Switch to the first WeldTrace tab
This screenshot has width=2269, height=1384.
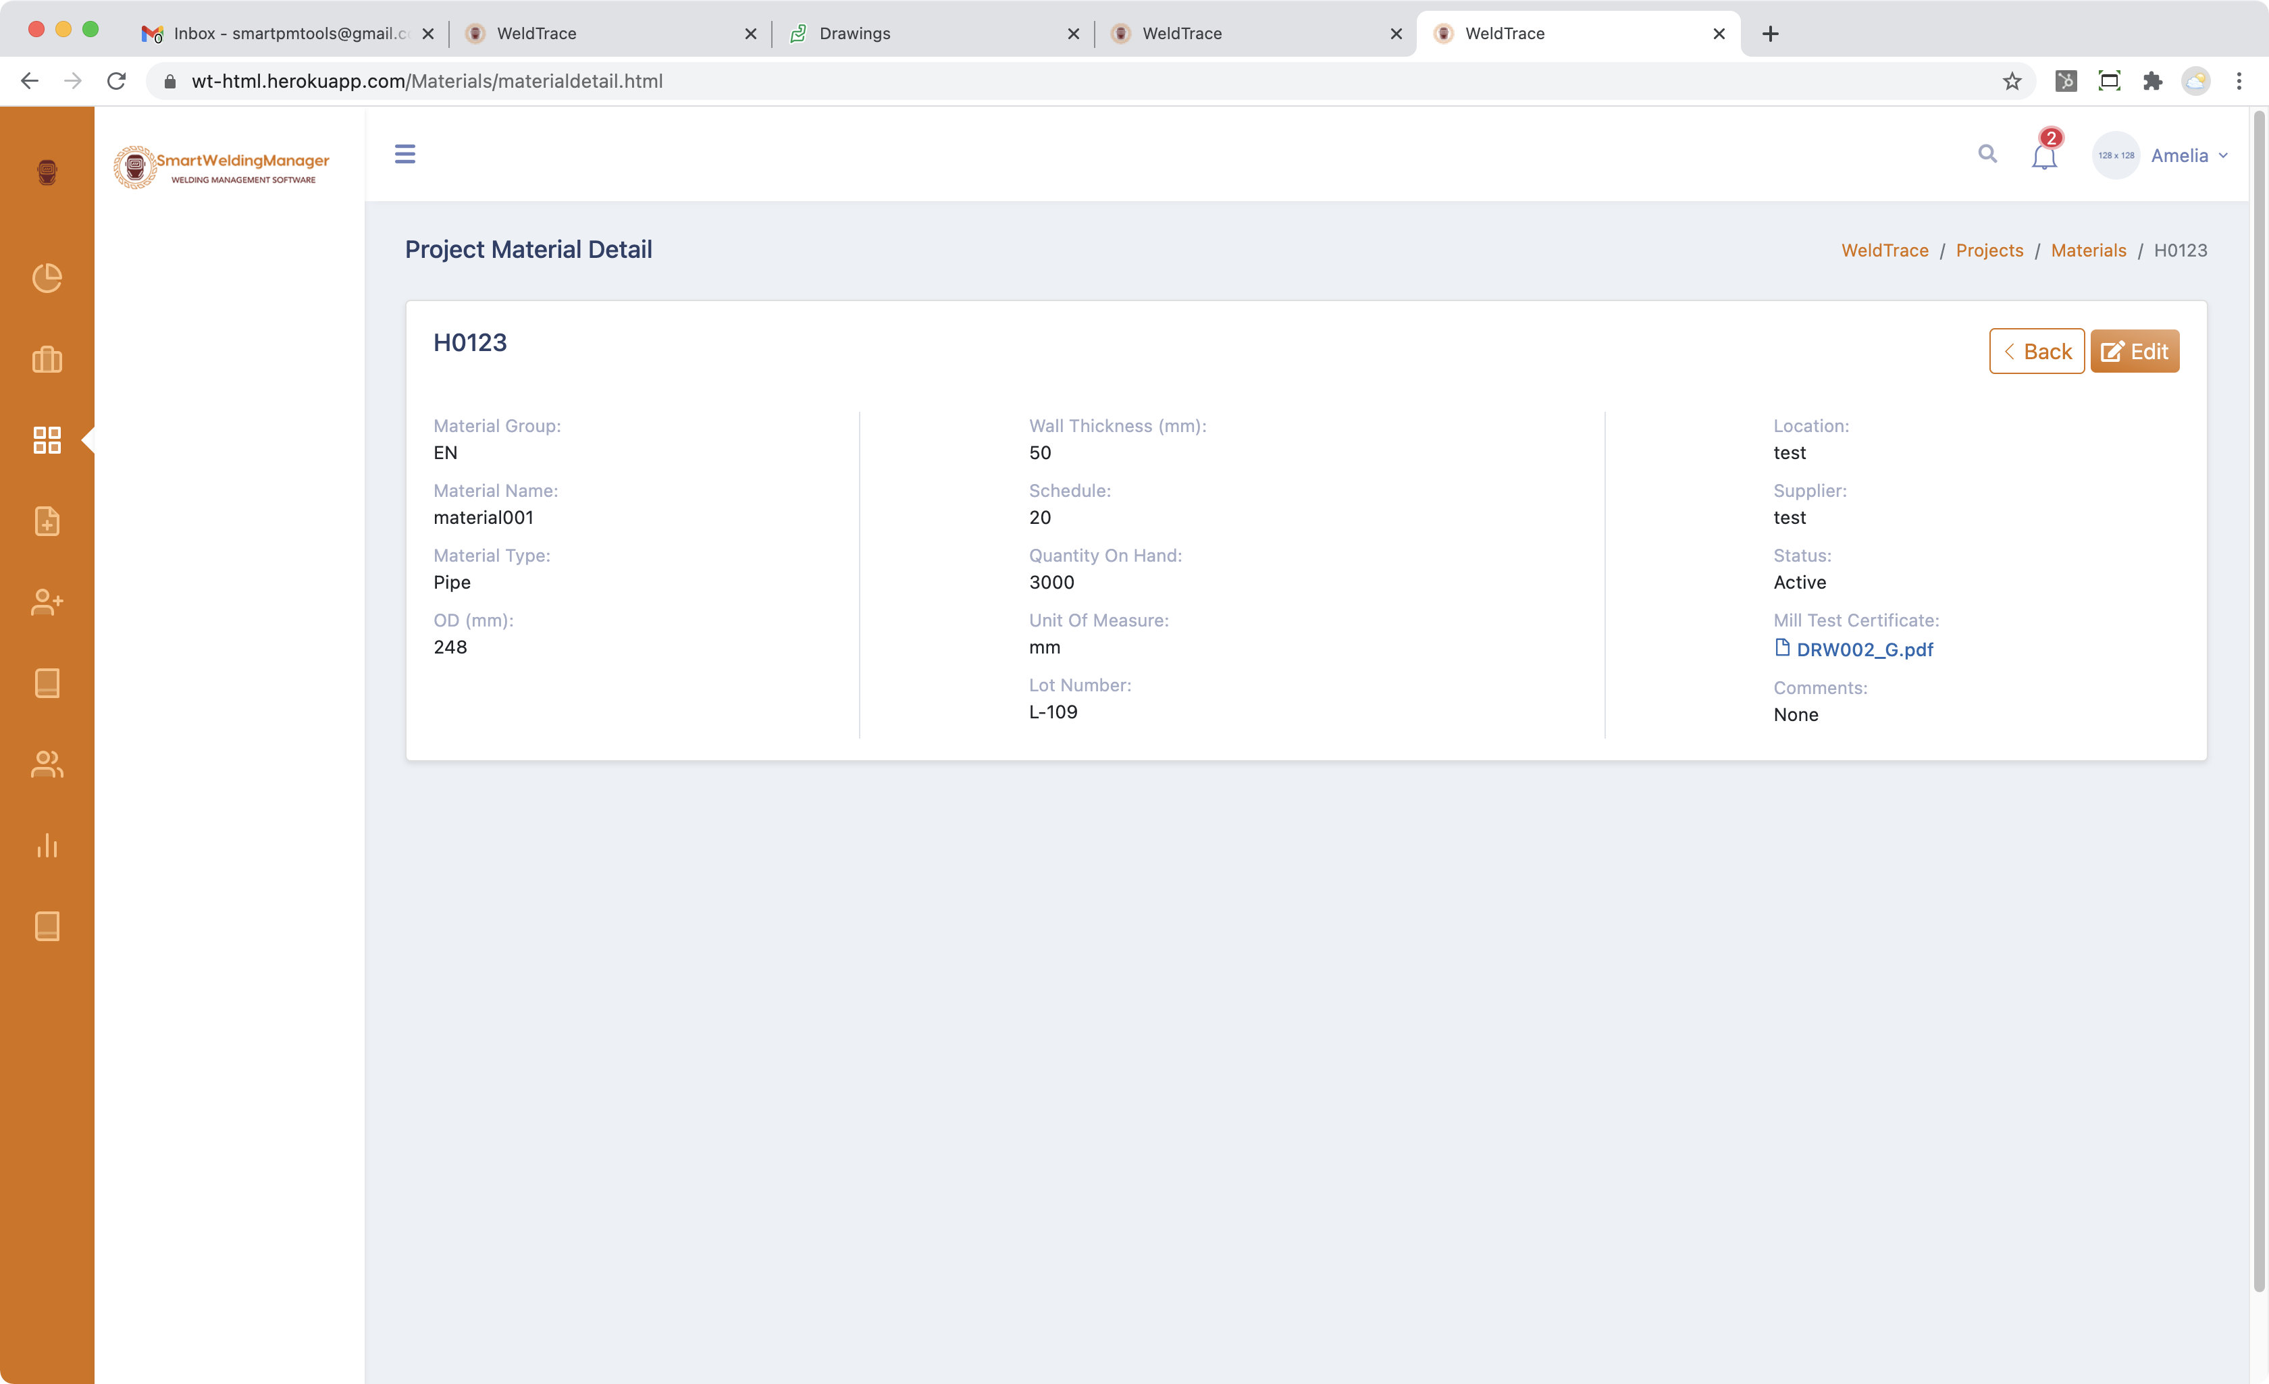(x=610, y=33)
